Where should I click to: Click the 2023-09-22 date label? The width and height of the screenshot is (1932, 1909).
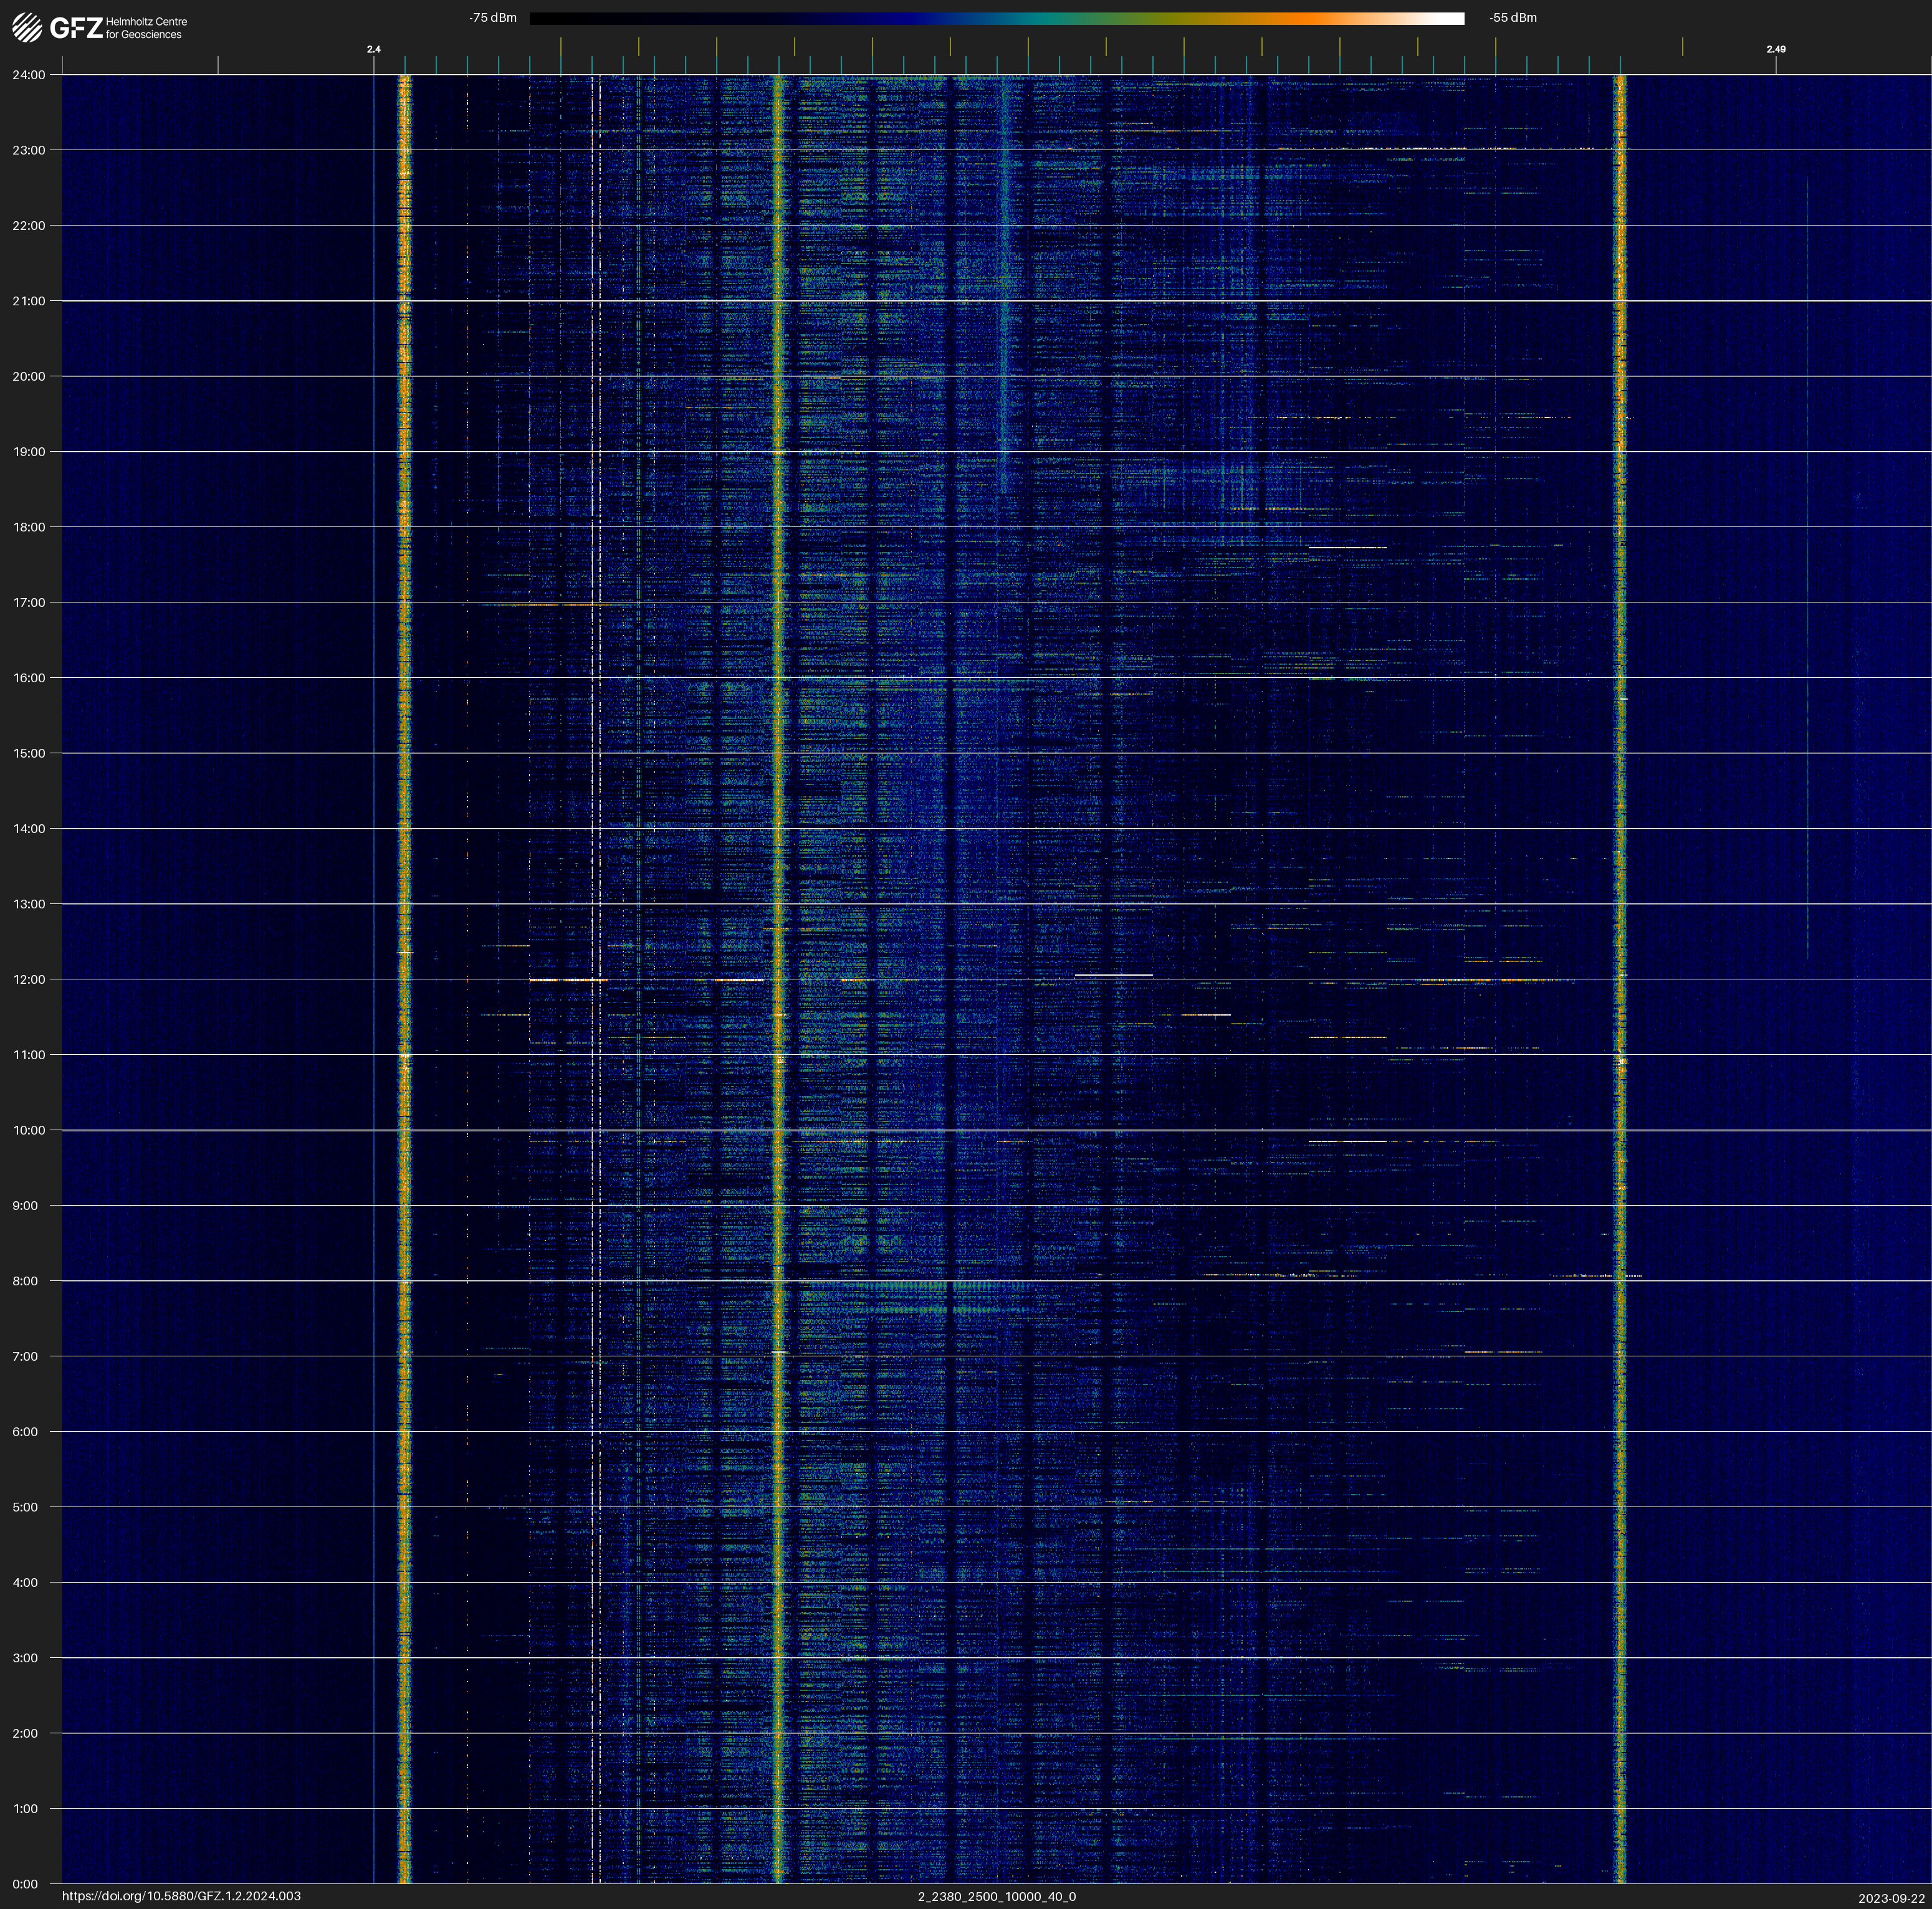(x=1891, y=1898)
